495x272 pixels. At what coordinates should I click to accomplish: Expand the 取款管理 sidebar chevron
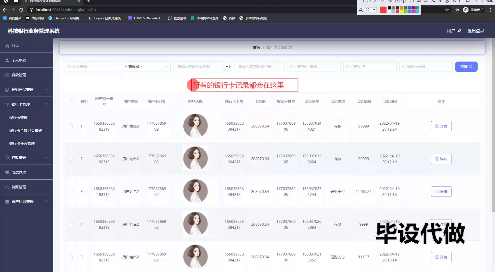47,172
